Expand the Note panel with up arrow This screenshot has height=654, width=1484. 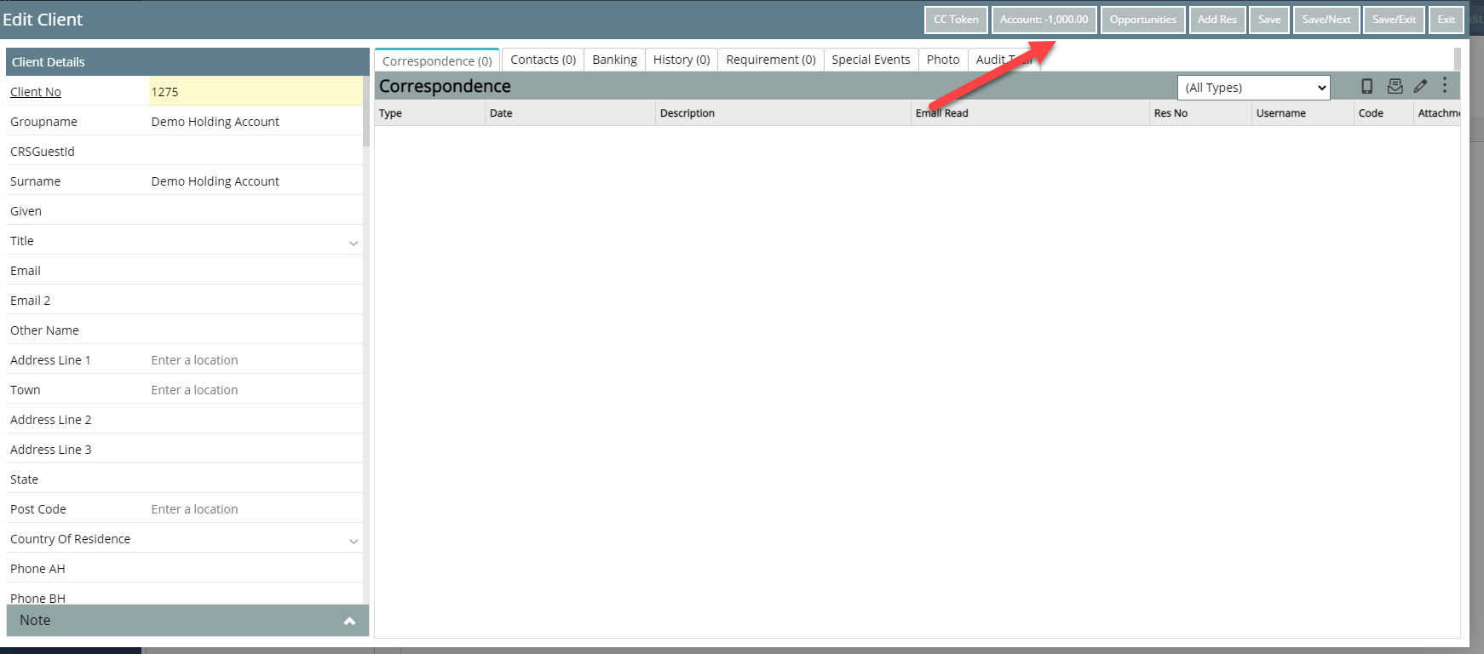pos(349,621)
